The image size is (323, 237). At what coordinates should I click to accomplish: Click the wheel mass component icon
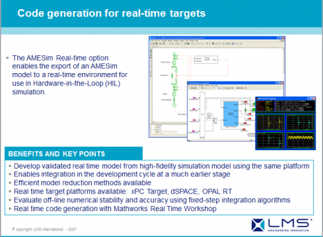click(x=174, y=94)
